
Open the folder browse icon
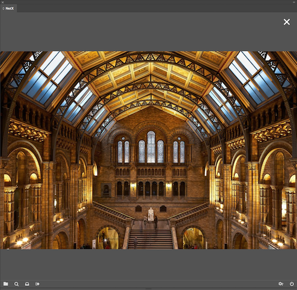[x=6, y=284]
